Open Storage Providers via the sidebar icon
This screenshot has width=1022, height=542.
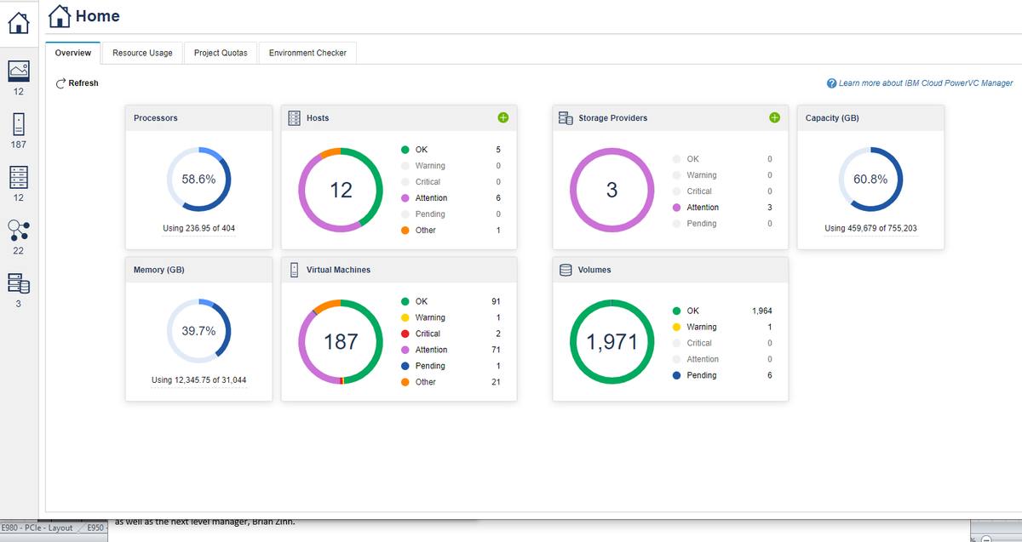click(17, 281)
